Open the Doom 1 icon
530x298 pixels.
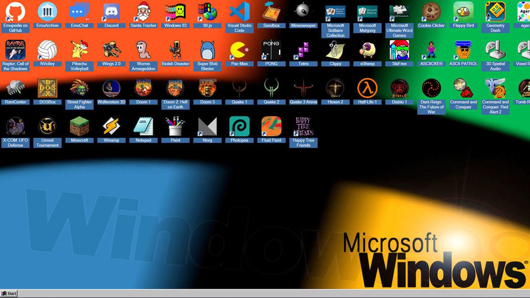coord(143,88)
